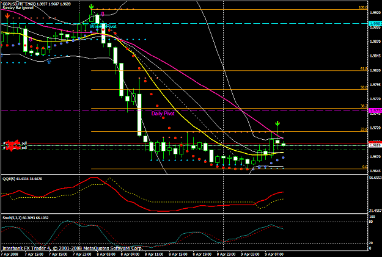
Task: Select green down arrow at 100.0 Fibonacci line
Action: (x=91, y=7)
